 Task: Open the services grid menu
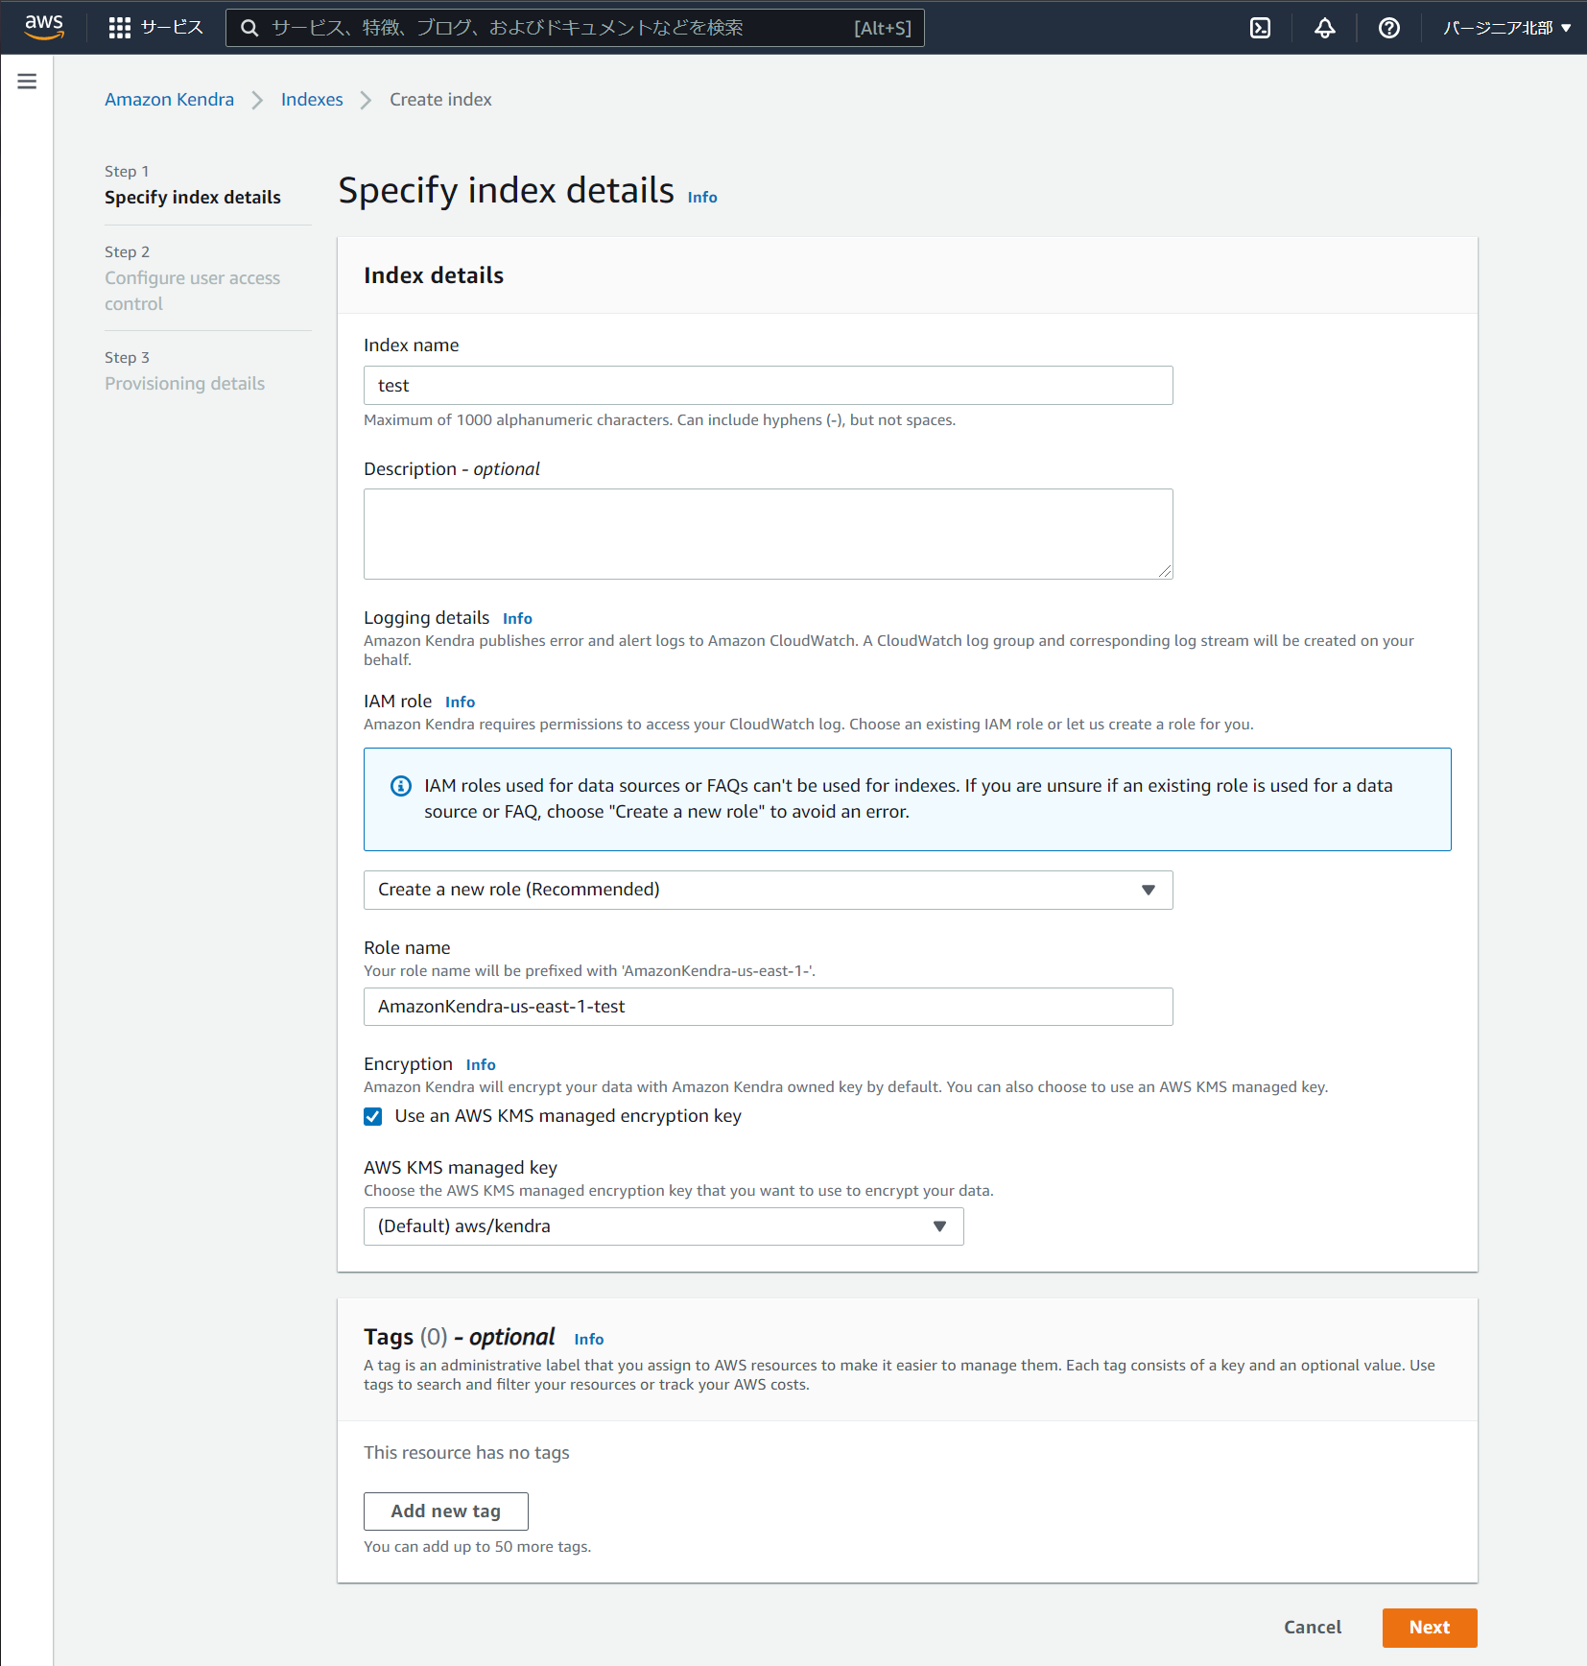coord(119,28)
